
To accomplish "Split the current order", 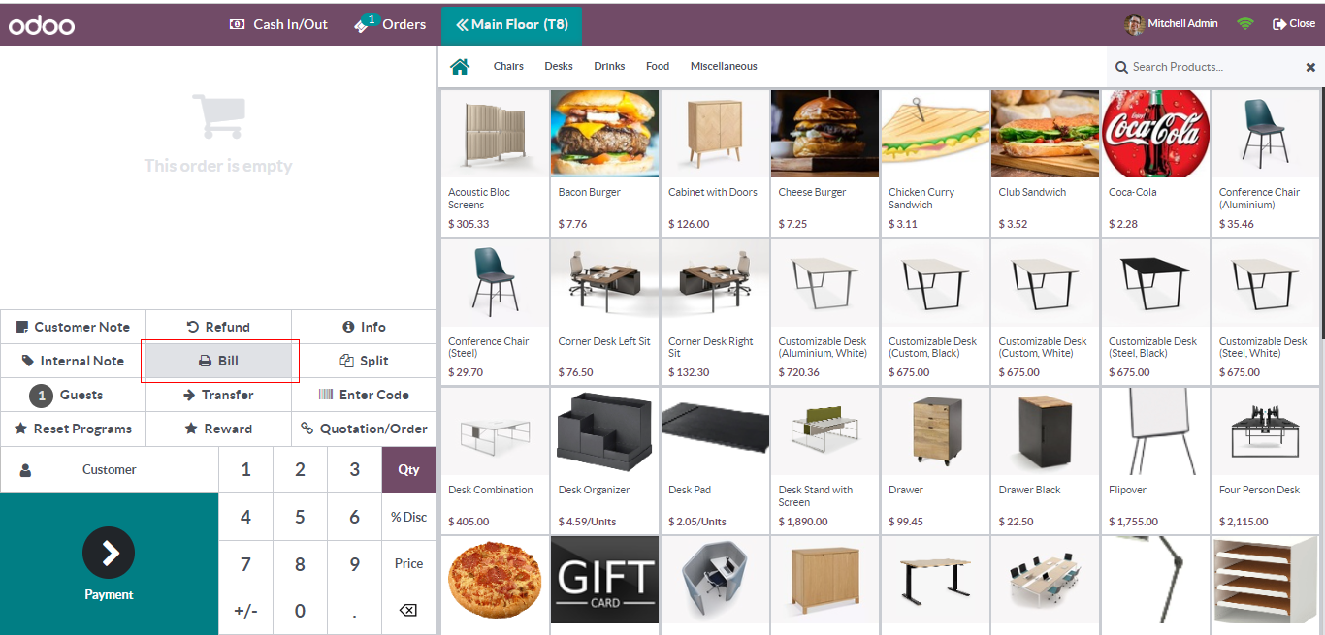I will coord(364,361).
